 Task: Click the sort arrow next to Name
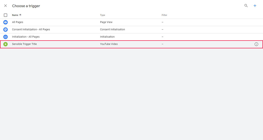20,15
